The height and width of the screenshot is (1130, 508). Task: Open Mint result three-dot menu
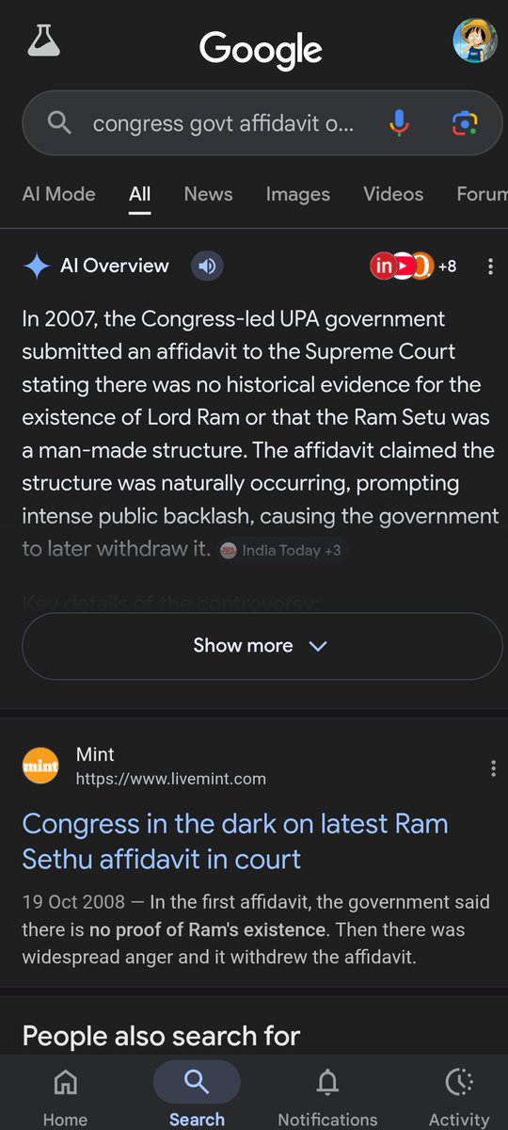[493, 768]
